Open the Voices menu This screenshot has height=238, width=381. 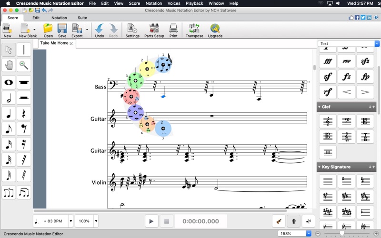(174, 3)
